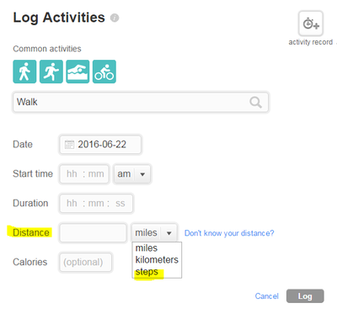The image size is (337, 314).
Task: Click the Calories optional field
Action: pyautogui.click(x=85, y=263)
